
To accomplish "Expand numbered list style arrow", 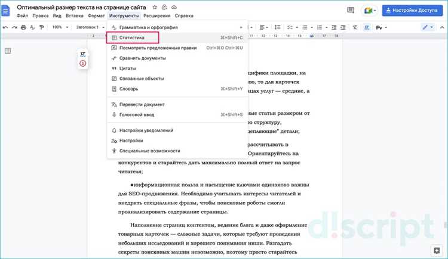I will [x=327, y=27].
